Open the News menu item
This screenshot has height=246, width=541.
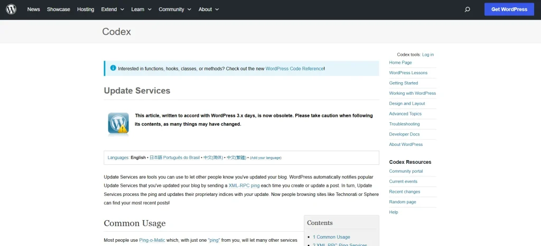[33, 9]
